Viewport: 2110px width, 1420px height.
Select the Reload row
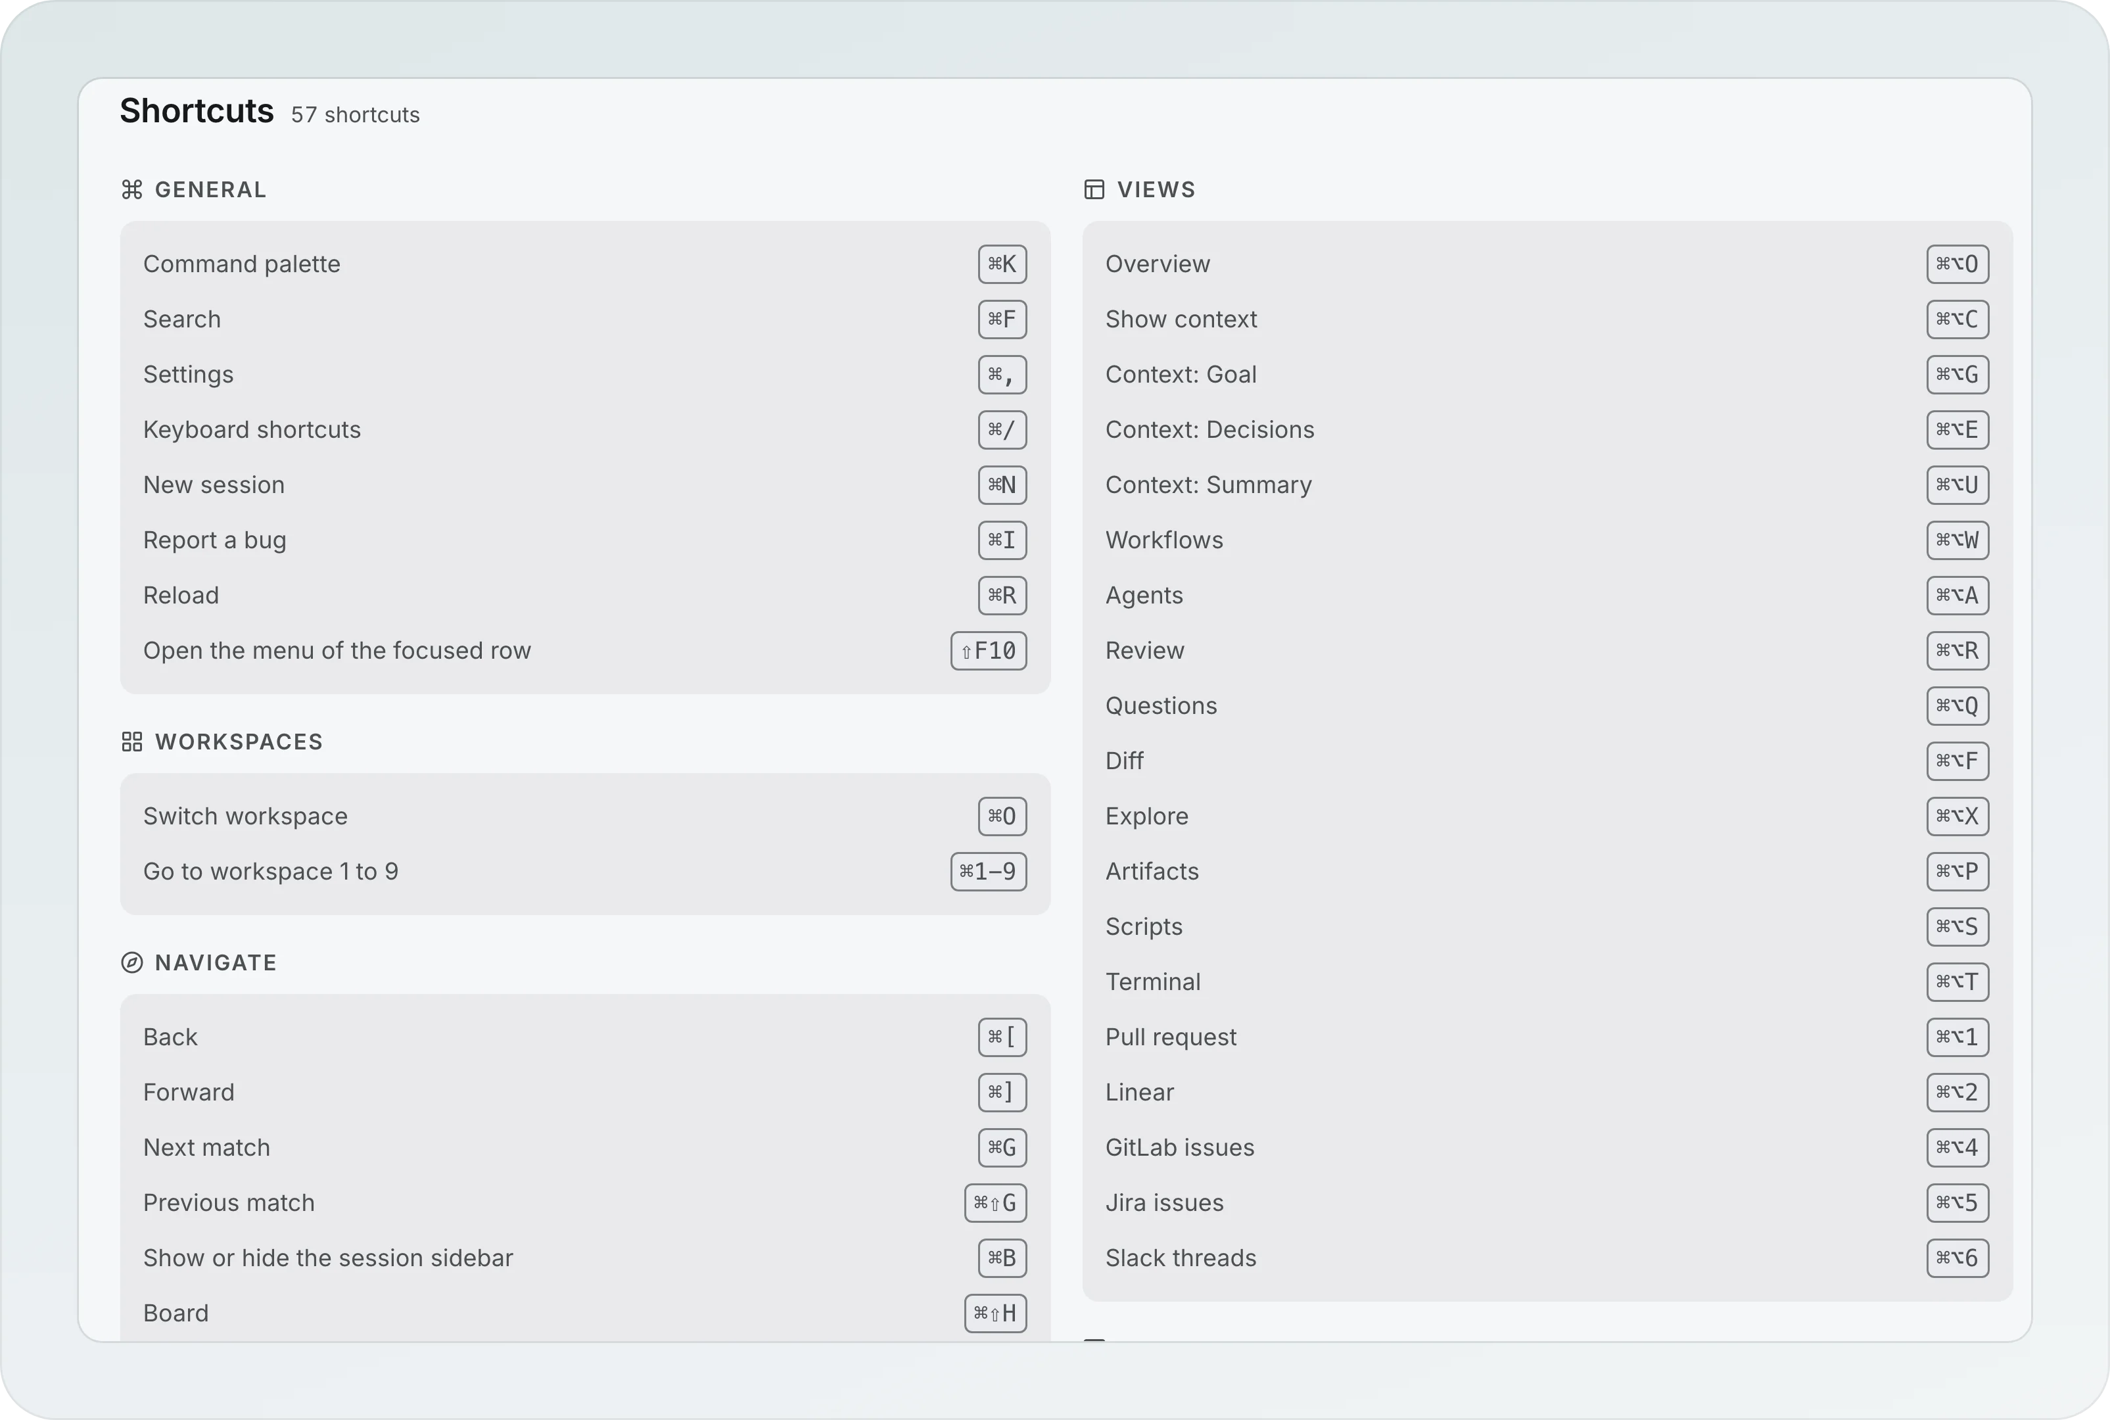click(585, 595)
